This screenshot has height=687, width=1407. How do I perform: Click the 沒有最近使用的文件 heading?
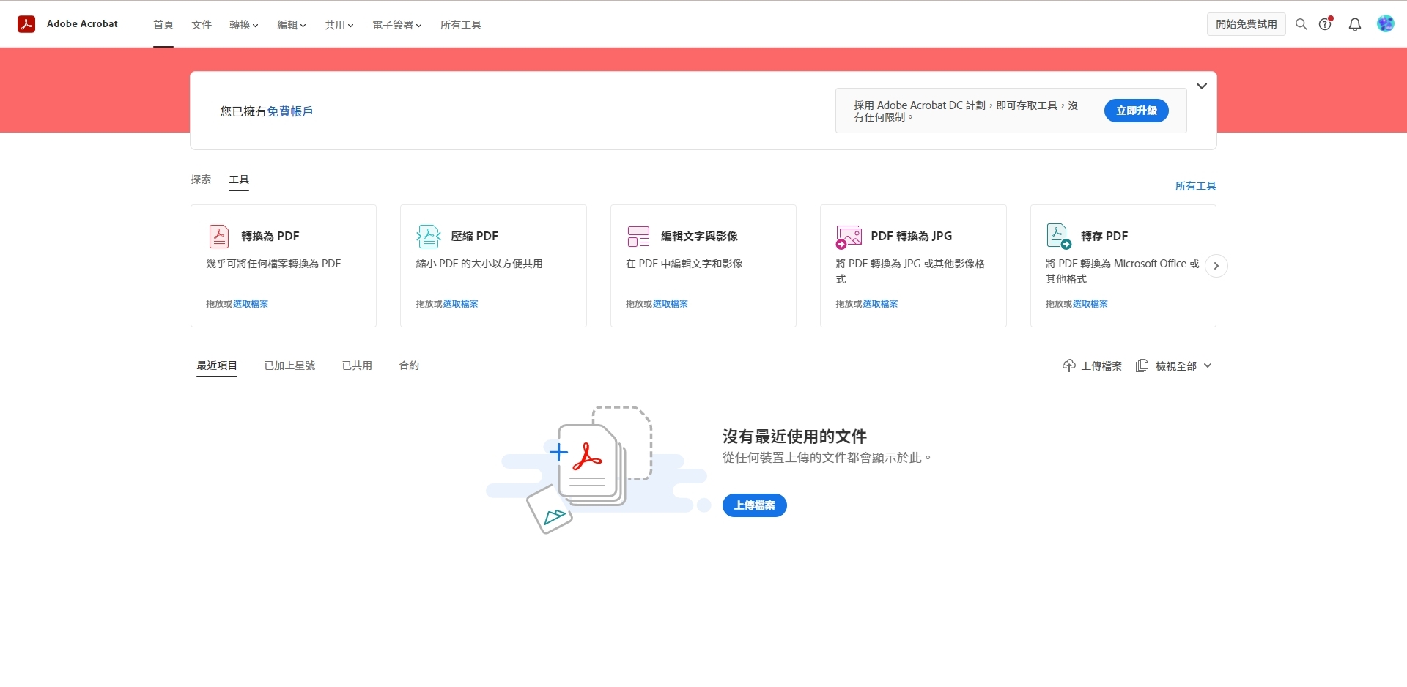[x=794, y=437]
